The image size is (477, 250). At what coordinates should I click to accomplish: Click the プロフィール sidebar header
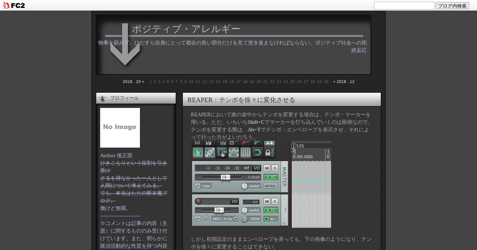click(x=136, y=98)
